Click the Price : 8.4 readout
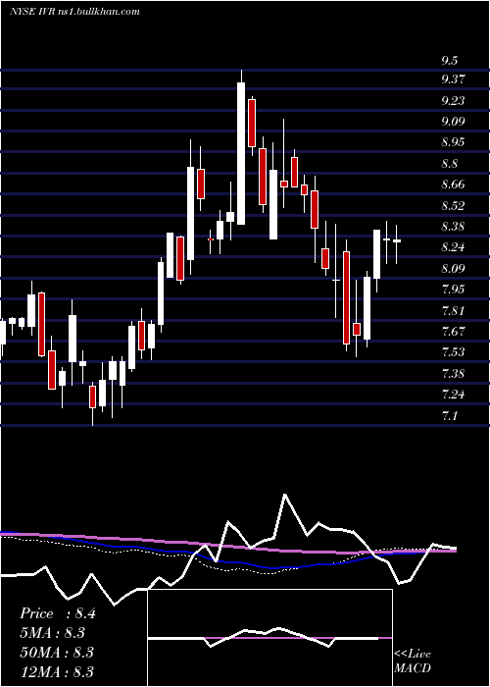This screenshot has width=490, height=687. (x=58, y=613)
